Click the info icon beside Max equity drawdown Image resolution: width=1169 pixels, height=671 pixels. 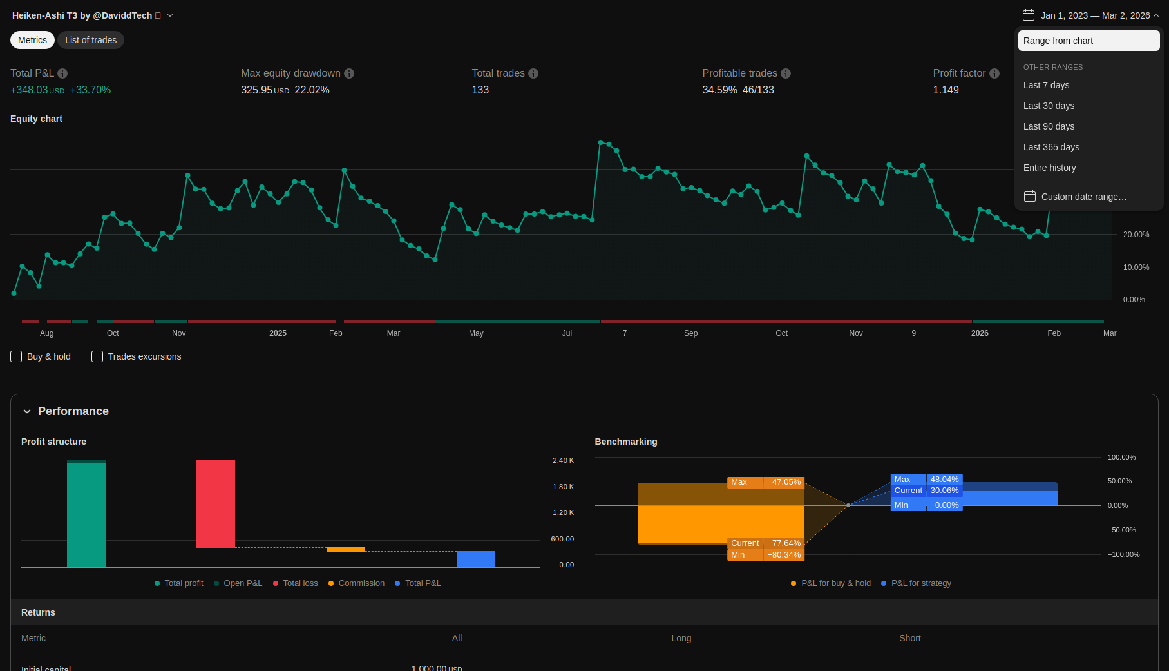[x=349, y=73]
